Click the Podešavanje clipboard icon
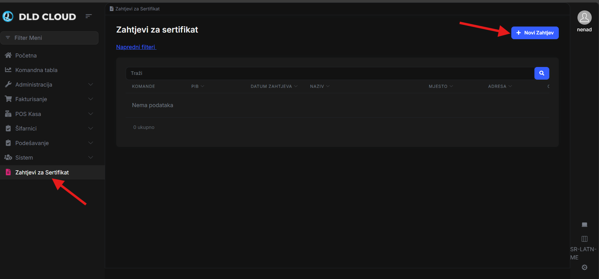This screenshot has height=279, width=599. pyautogui.click(x=8, y=143)
